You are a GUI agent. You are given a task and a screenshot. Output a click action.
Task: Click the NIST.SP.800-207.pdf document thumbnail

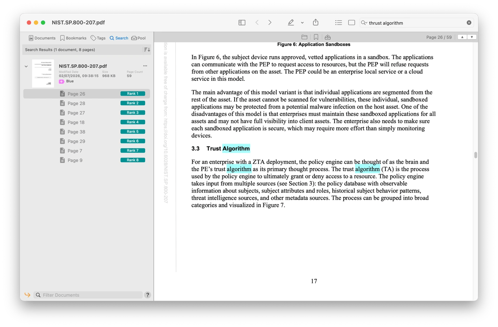[x=43, y=74]
